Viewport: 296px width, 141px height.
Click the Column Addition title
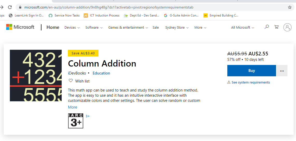(x=102, y=63)
